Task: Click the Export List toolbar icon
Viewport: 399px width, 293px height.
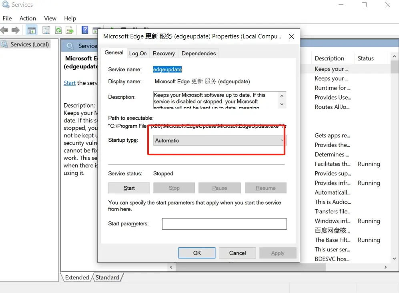Action: [70, 30]
